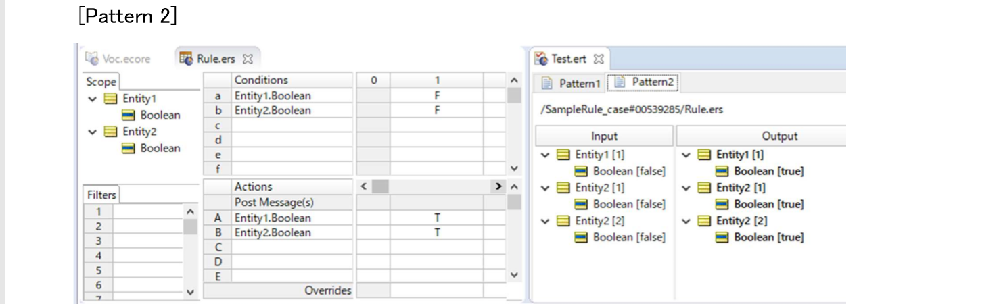Viewport: 1001px width, 304px height.
Task: Click the Output Entity2 [2] entity icon
Action: coord(704,221)
